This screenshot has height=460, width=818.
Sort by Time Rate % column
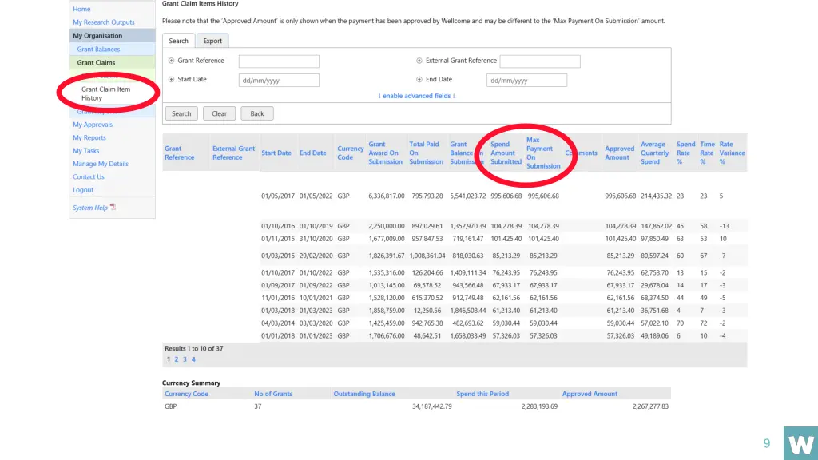(x=708, y=153)
